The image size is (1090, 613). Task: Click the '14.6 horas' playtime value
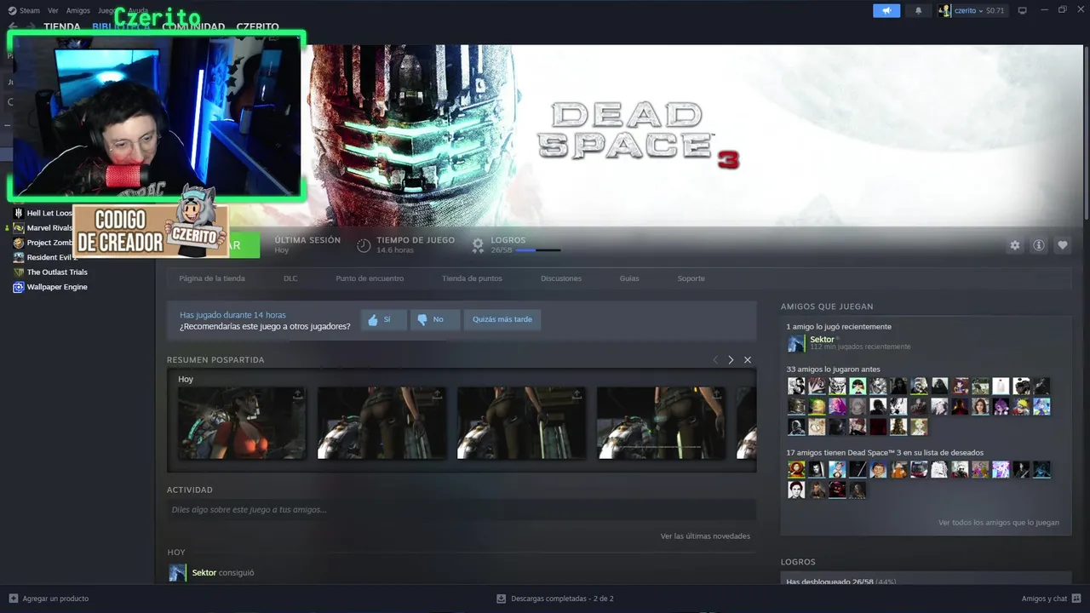(395, 250)
